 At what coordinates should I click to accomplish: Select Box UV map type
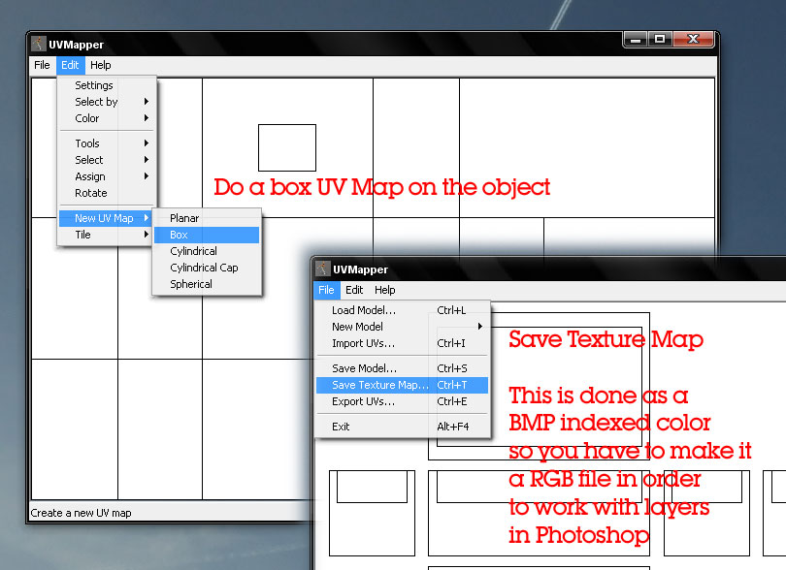207,235
